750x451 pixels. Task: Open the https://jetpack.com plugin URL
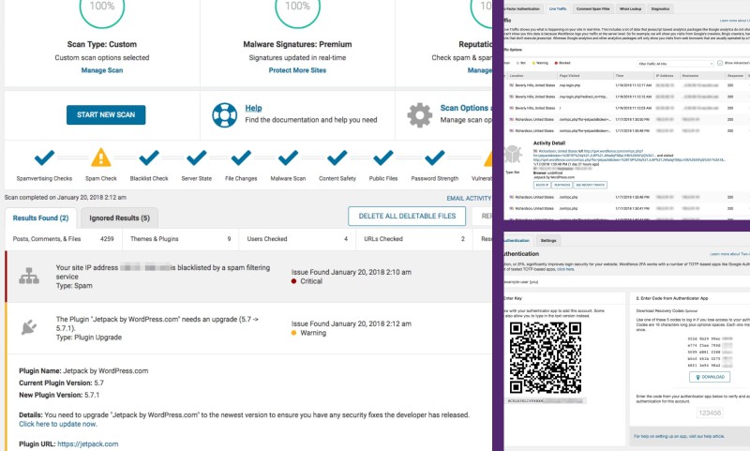pos(87,443)
